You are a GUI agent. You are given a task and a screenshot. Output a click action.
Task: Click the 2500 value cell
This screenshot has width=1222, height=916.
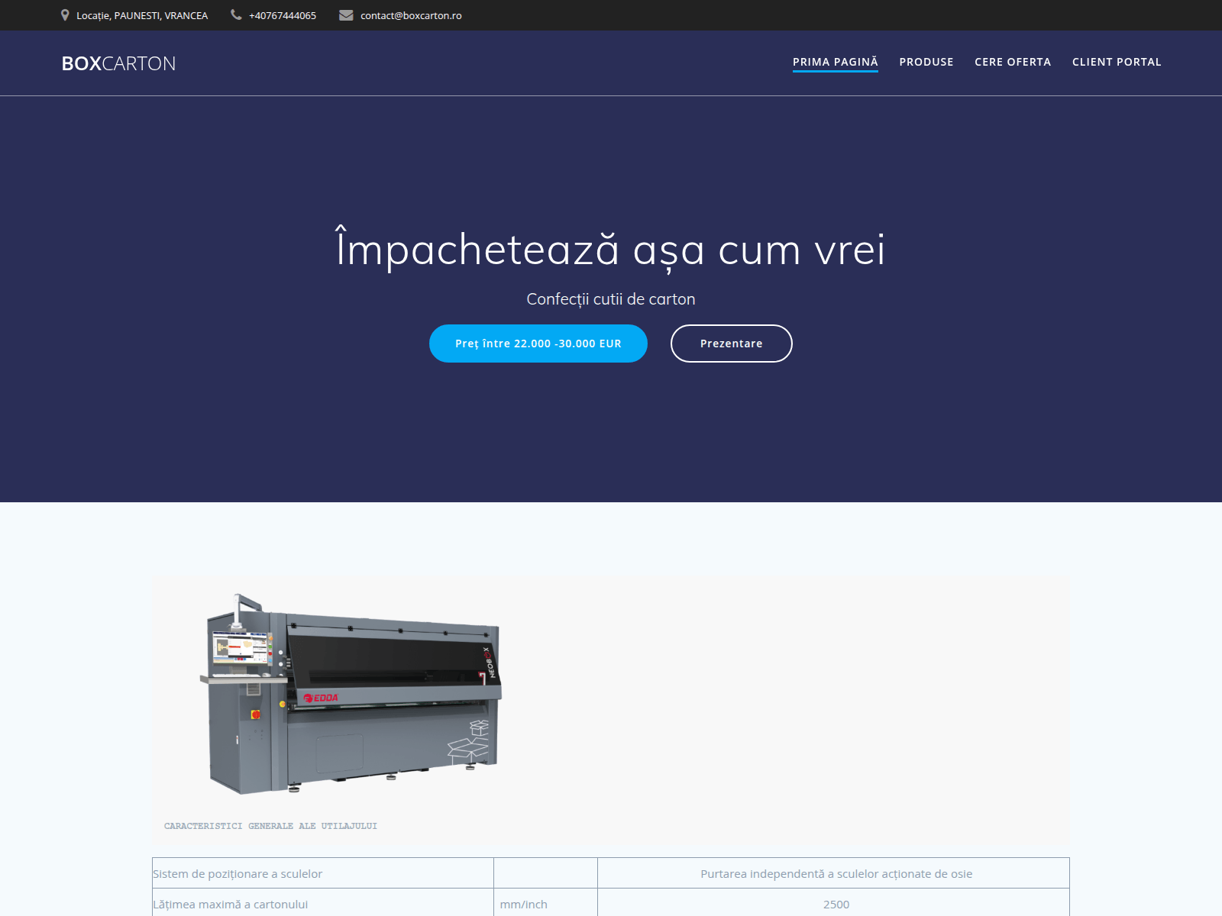tap(833, 904)
